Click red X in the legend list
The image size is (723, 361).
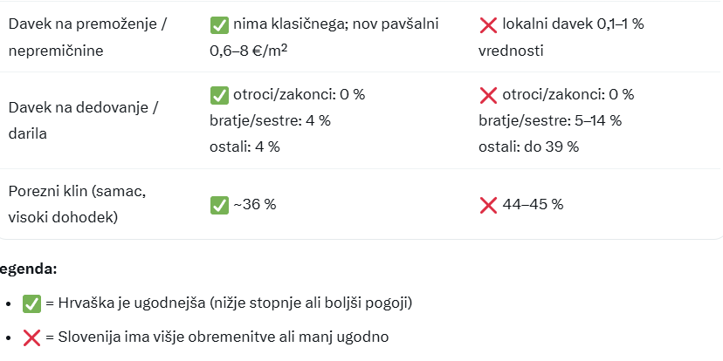click(32, 337)
